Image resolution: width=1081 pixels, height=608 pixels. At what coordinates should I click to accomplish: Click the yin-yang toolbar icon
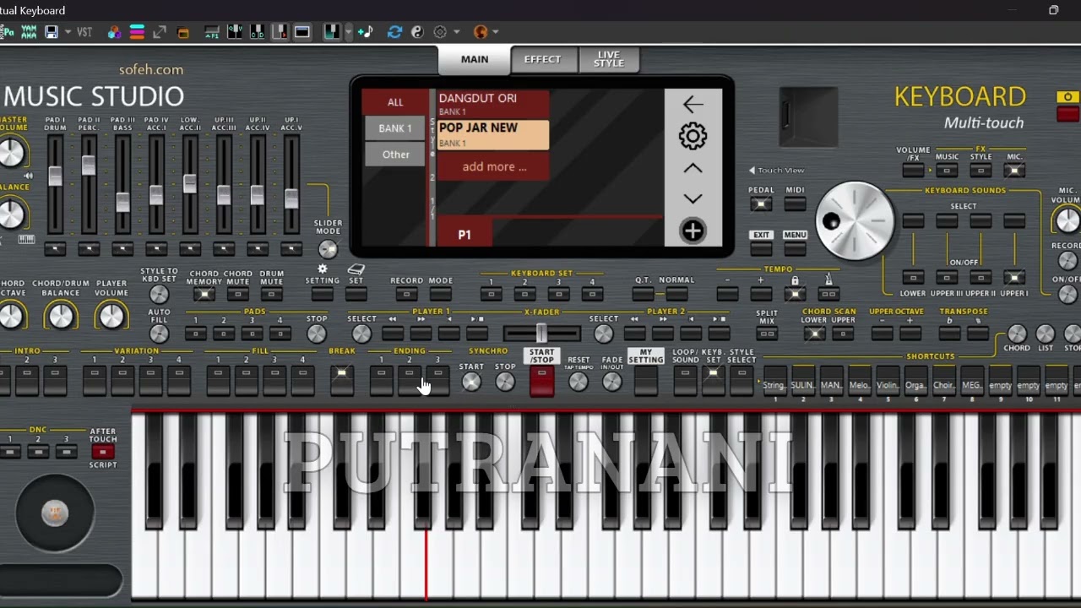pos(417,32)
